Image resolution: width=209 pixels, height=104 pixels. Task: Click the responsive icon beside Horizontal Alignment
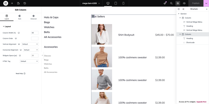21,50
